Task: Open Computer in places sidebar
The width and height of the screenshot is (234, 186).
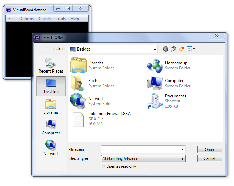Action: pyautogui.click(x=51, y=127)
